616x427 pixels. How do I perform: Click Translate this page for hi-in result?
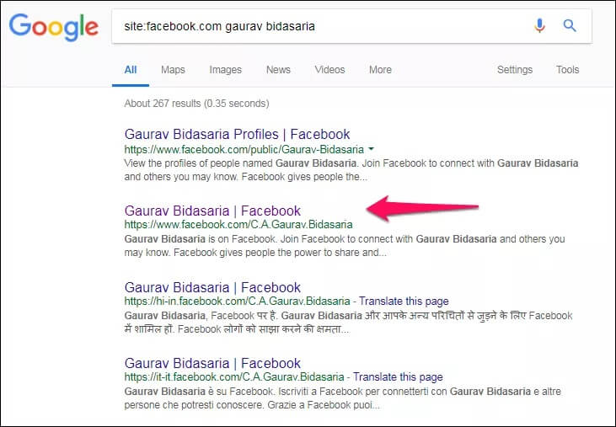[404, 302]
